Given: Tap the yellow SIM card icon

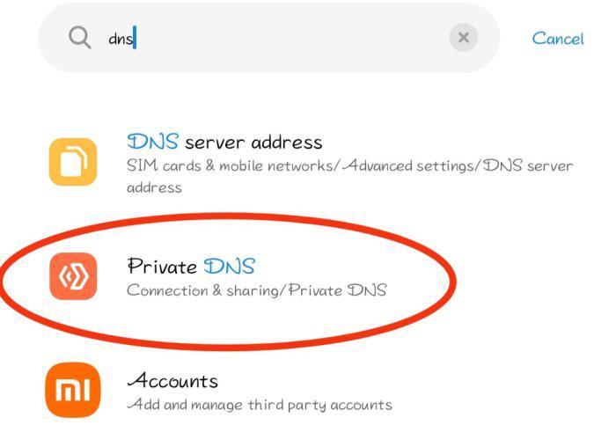Looking at the screenshot, I should (73, 162).
